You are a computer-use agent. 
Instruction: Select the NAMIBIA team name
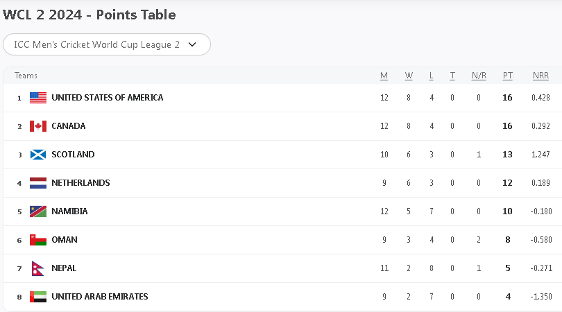pyautogui.click(x=69, y=211)
